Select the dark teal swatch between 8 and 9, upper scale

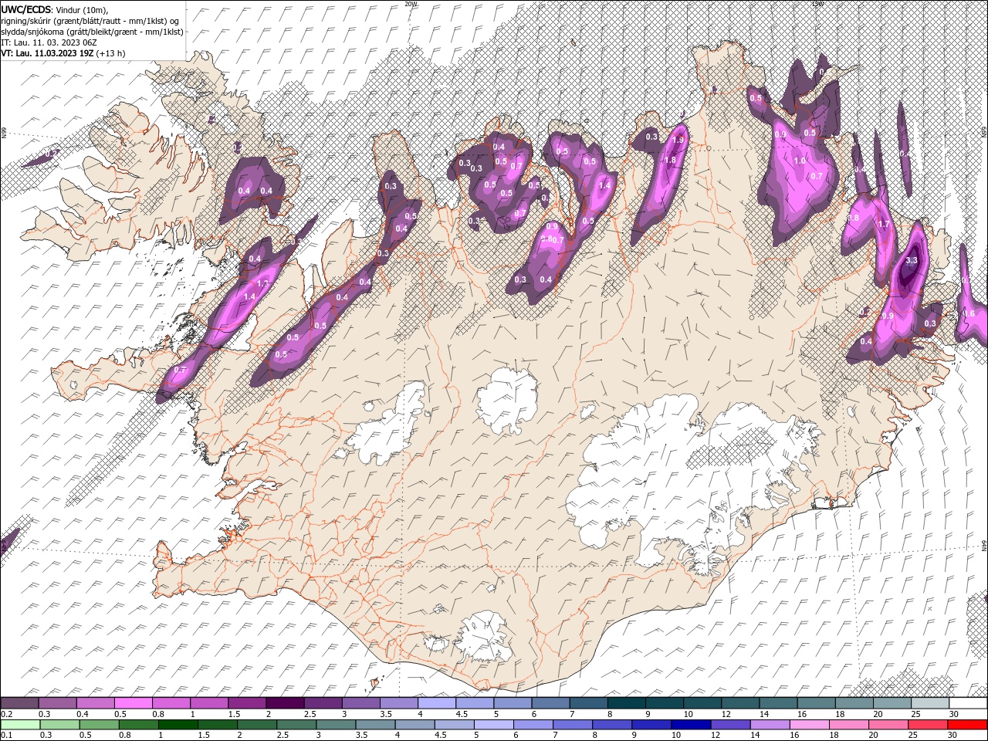626,703
